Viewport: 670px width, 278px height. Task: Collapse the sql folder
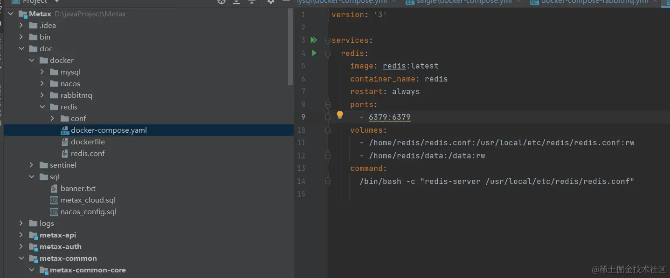[x=32, y=177]
